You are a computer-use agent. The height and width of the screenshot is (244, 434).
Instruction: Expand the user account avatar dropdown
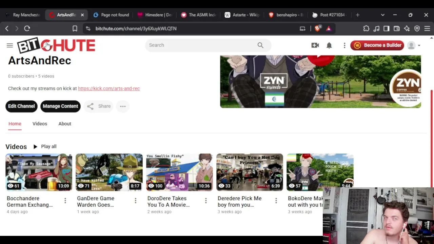tap(414, 45)
